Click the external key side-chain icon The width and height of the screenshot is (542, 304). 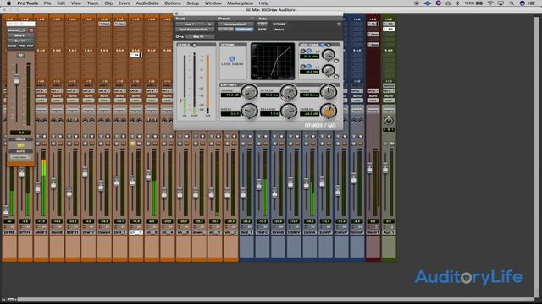(323, 45)
